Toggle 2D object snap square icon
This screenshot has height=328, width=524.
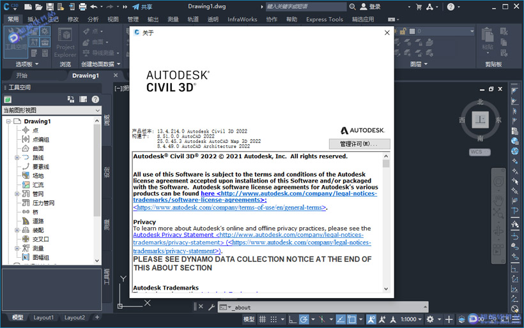pos(351,319)
